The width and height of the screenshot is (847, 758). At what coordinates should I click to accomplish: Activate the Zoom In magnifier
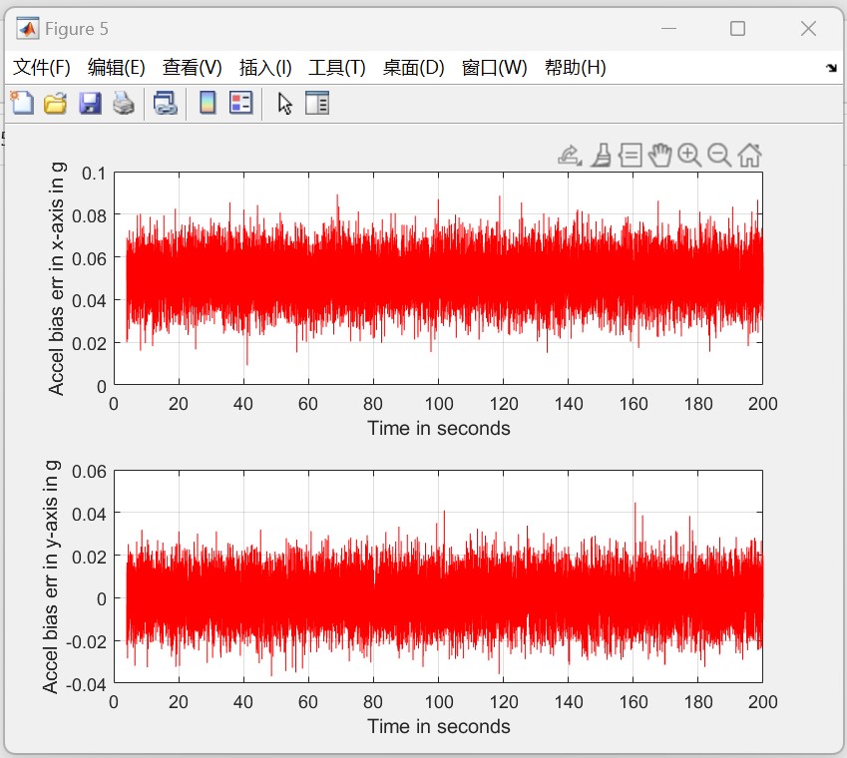(689, 156)
